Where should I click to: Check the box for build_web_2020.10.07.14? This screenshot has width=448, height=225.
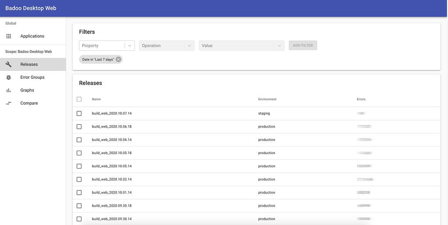pos(79,113)
